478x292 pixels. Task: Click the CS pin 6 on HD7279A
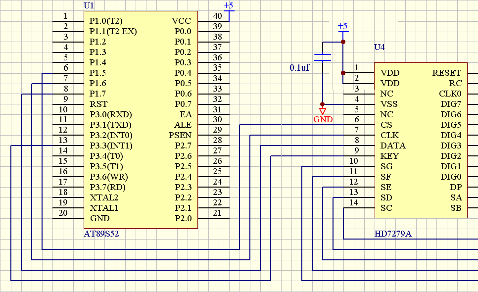(359, 125)
